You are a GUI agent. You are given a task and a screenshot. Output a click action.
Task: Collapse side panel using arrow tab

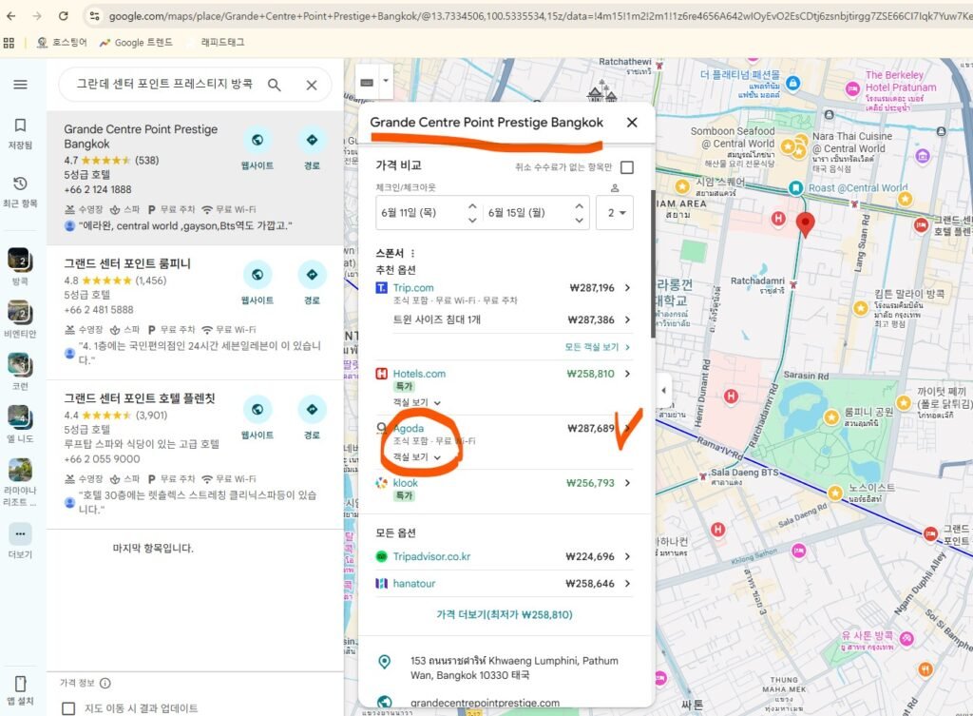click(663, 391)
